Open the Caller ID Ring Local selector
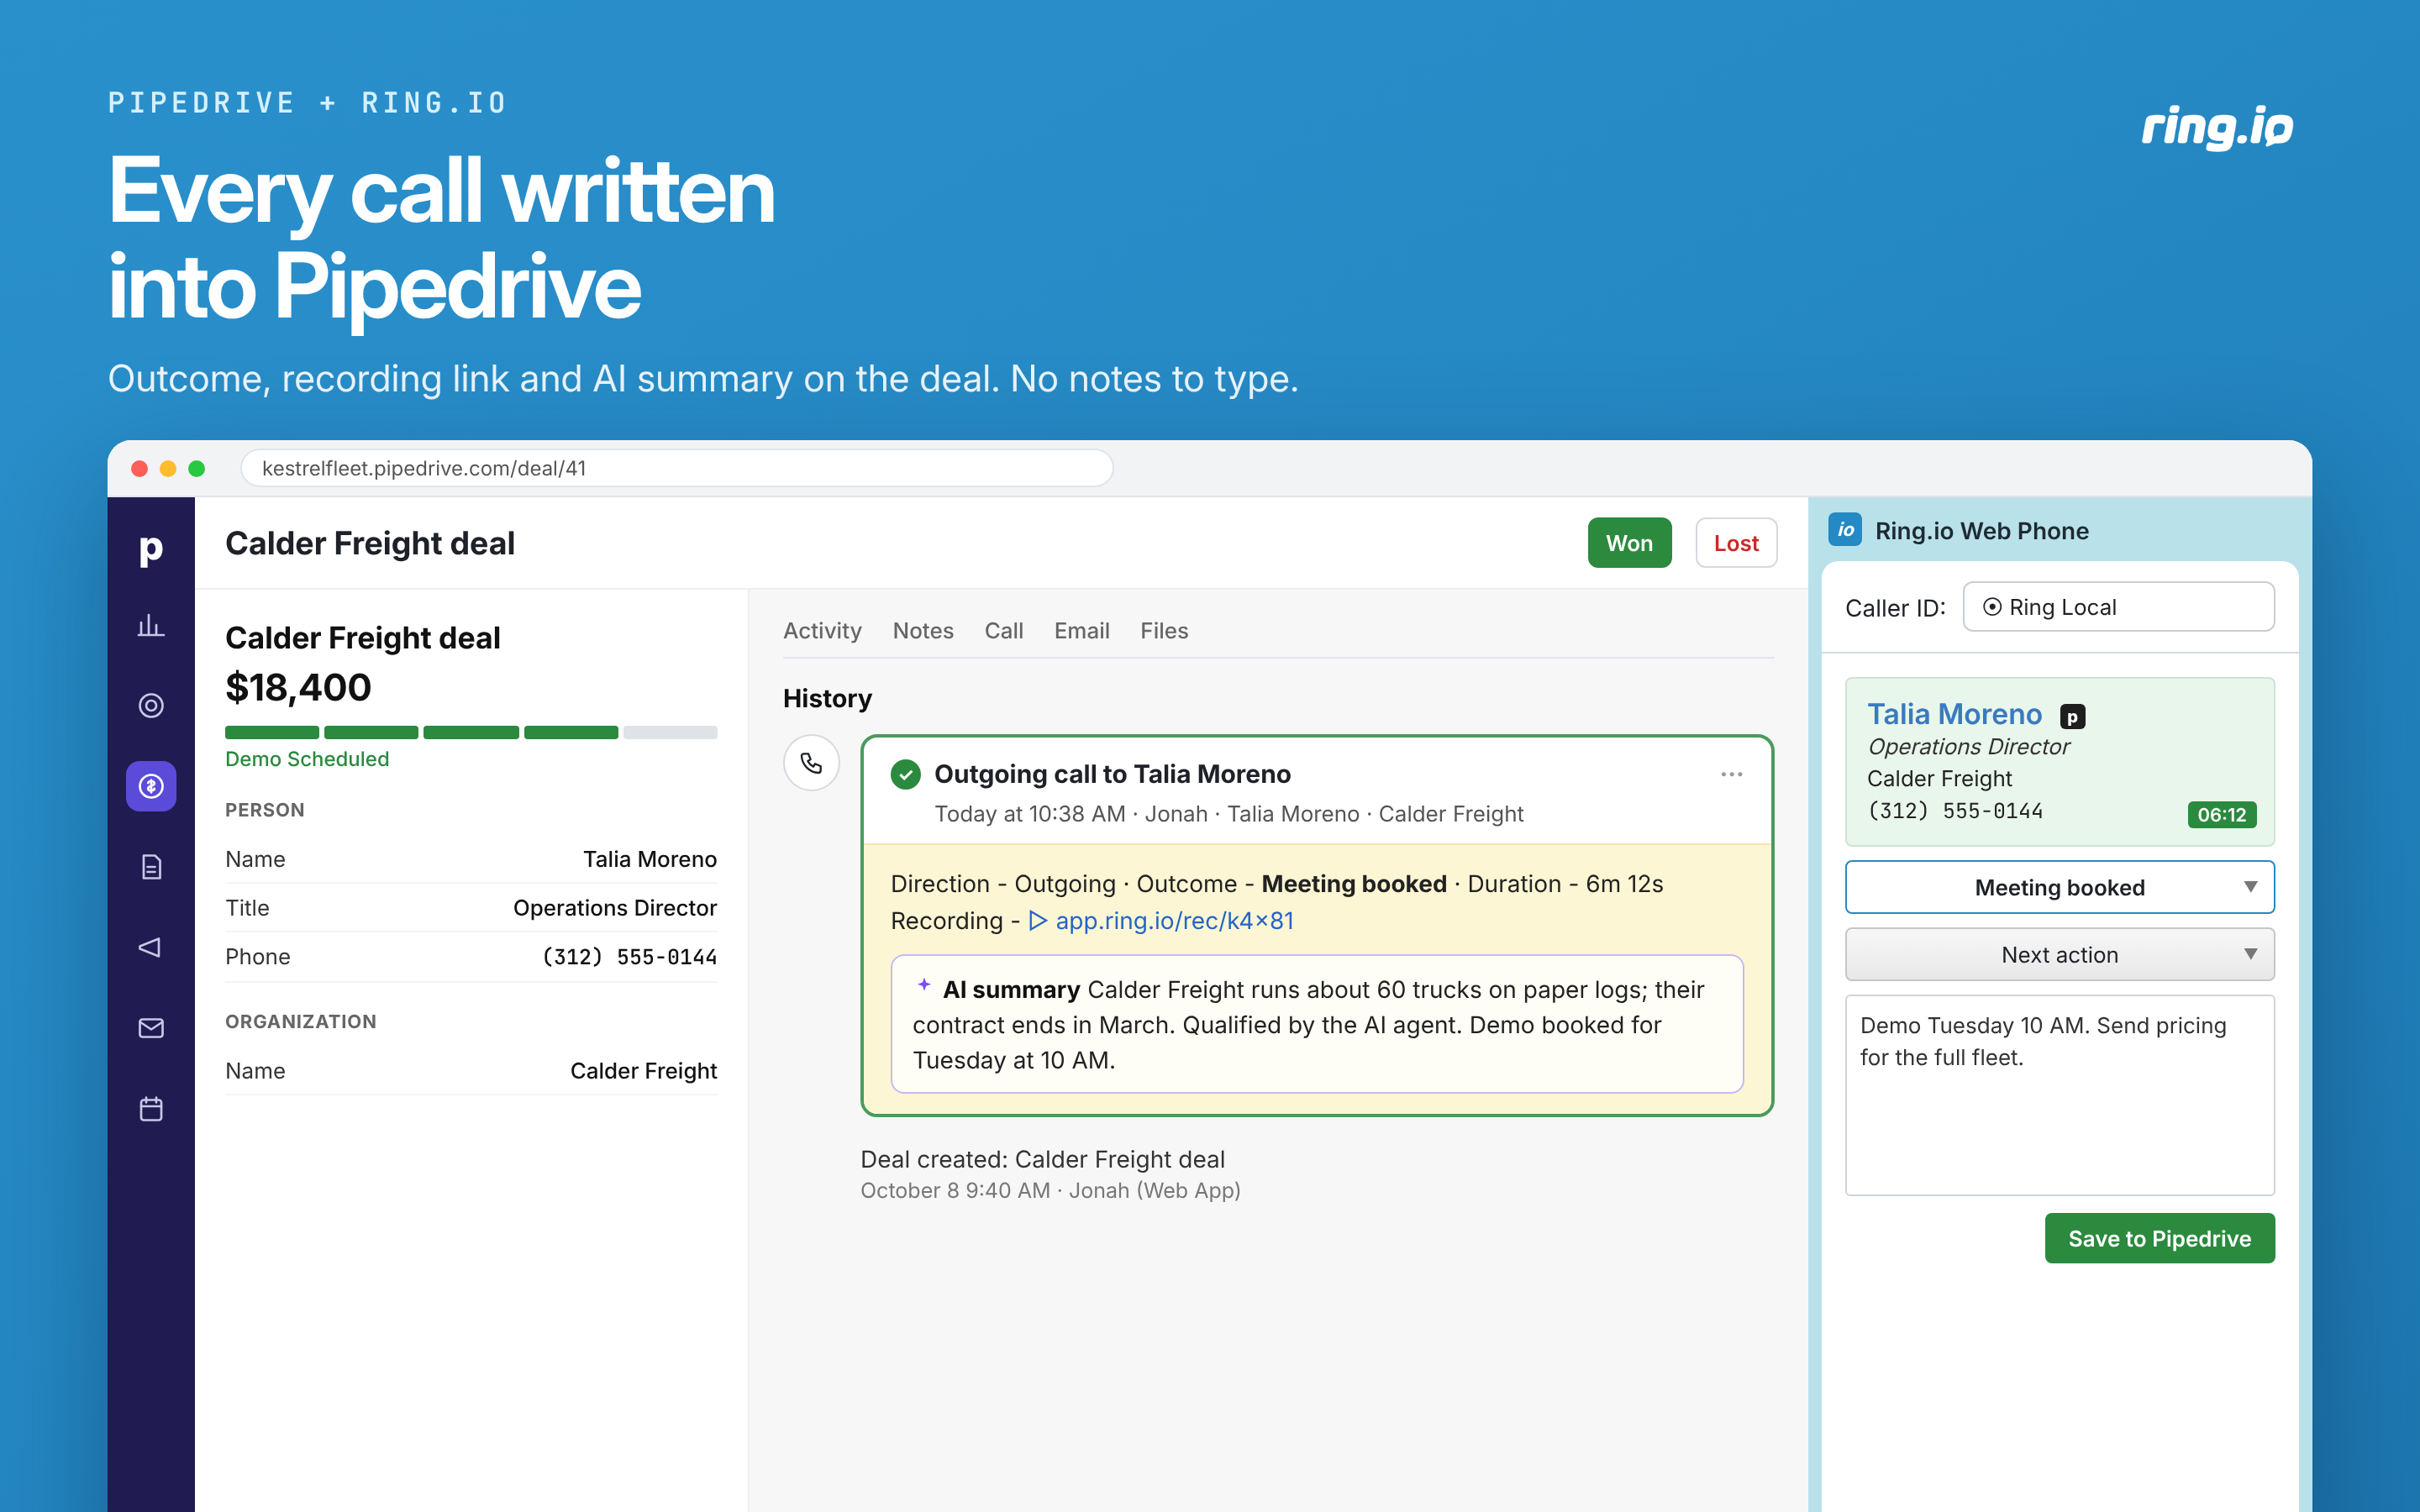Viewport: 2420px width, 1512px height. point(2118,607)
